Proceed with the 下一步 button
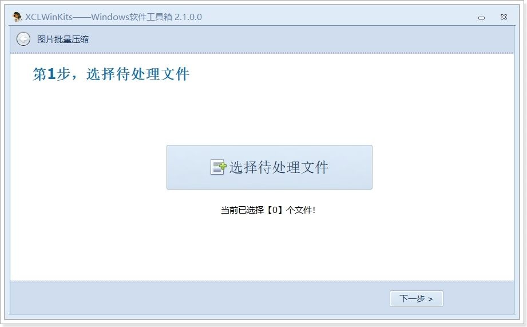 click(x=417, y=298)
